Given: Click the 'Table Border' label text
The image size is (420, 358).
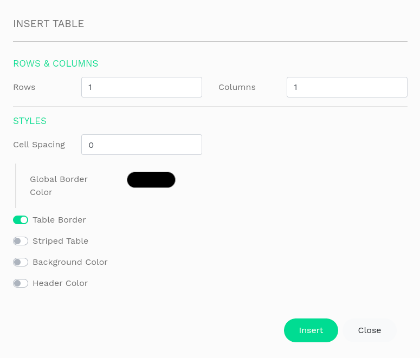Looking at the screenshot, I should coord(59,220).
